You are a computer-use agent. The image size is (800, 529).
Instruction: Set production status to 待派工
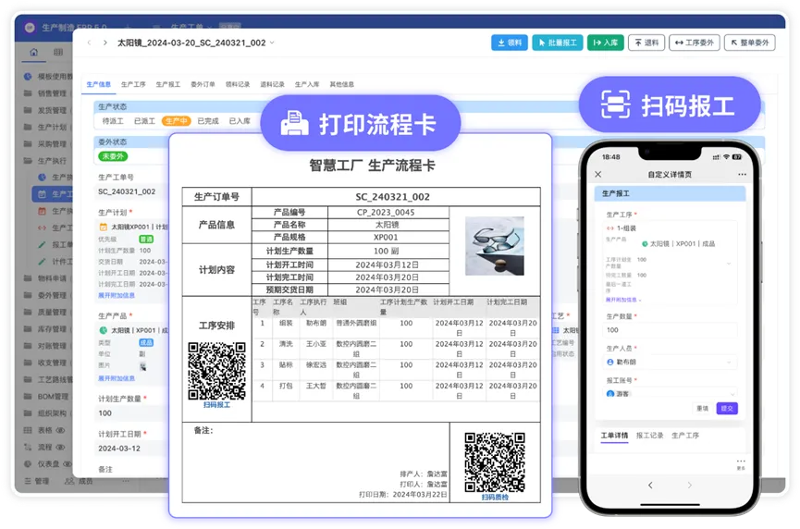(113, 121)
